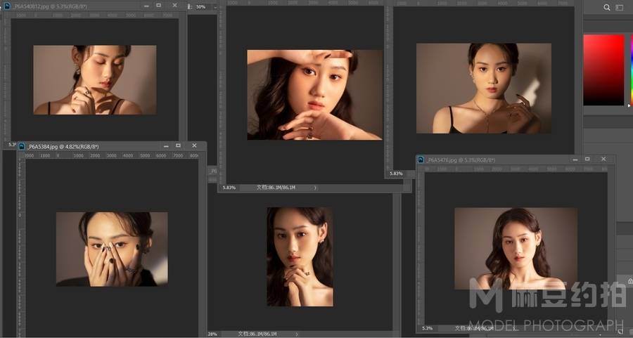This screenshot has height=338, width=633.
Task: Click wavy-hair portrait in _P6A5476.jpg window
Action: 516,249
